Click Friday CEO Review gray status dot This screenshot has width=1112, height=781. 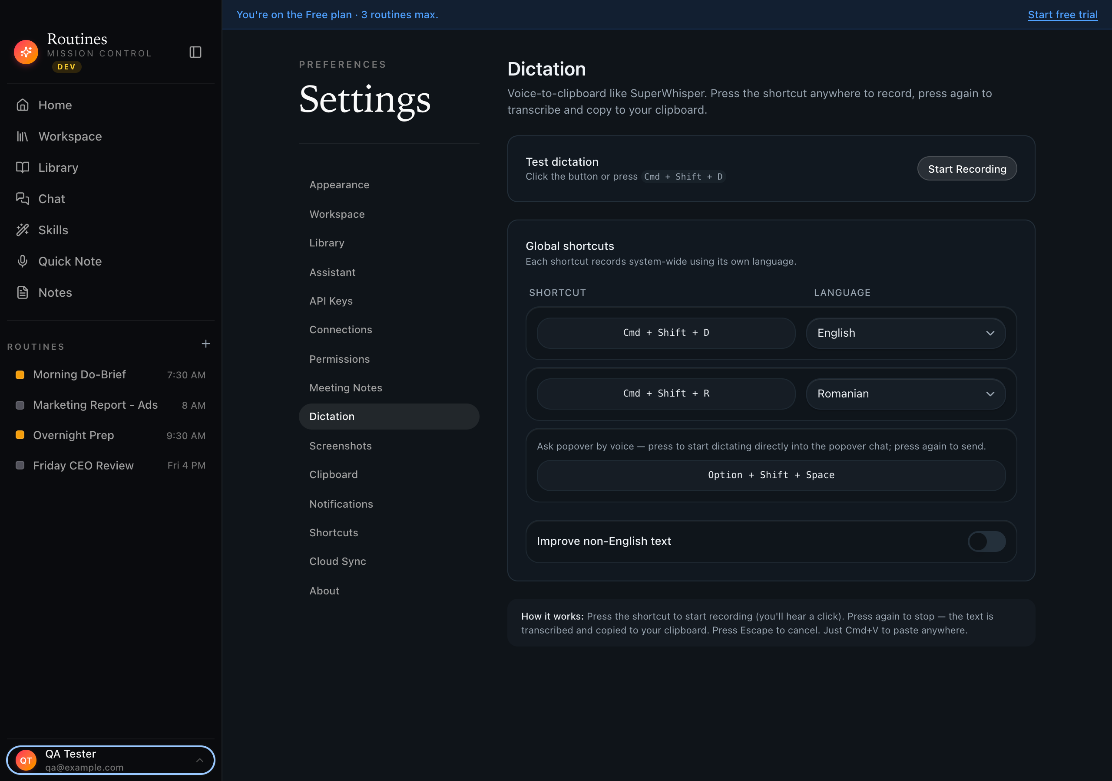[20, 466]
